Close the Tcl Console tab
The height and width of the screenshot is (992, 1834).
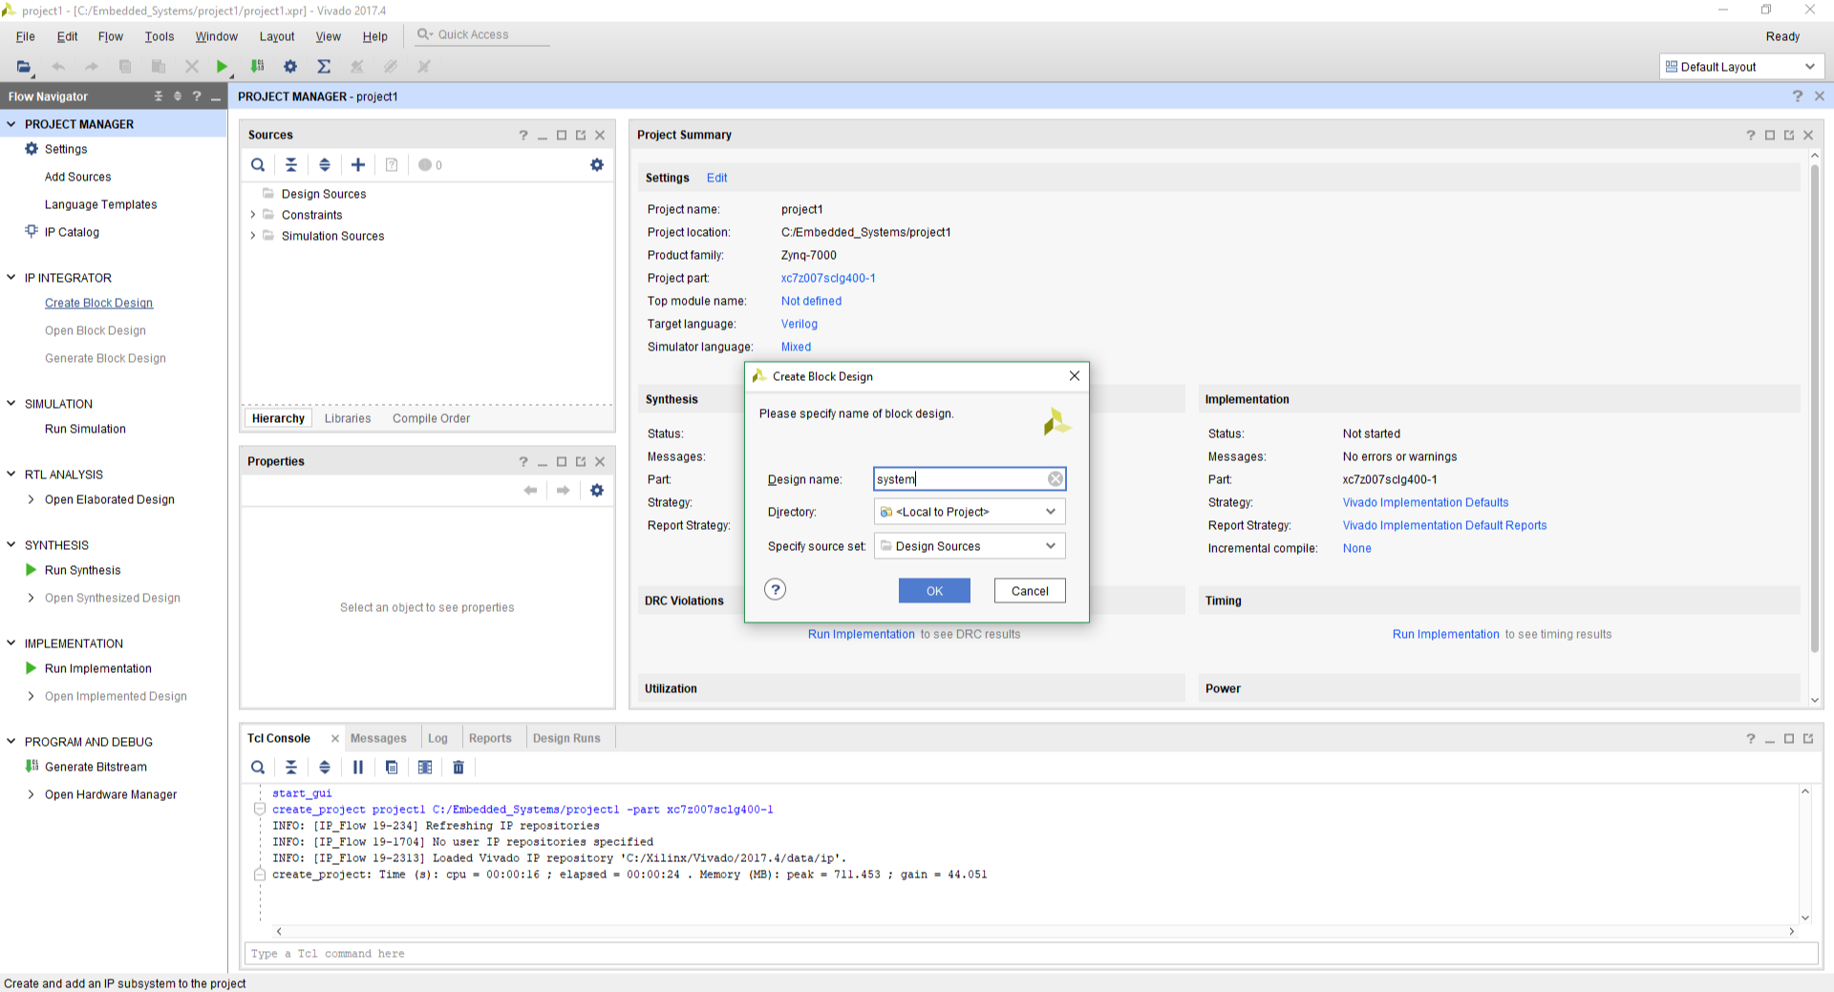[335, 739]
